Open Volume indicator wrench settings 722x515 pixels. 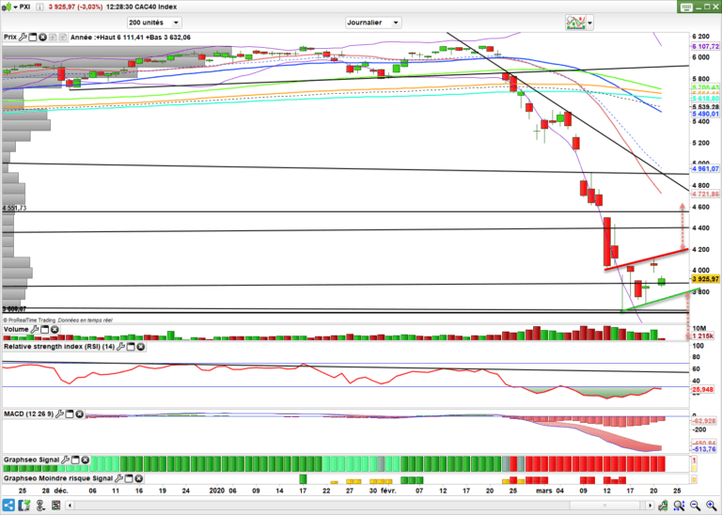tap(34, 331)
